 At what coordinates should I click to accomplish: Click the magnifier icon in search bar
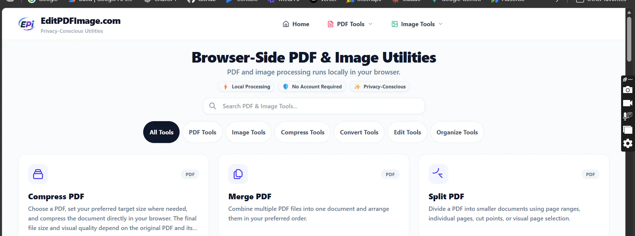coord(213,106)
